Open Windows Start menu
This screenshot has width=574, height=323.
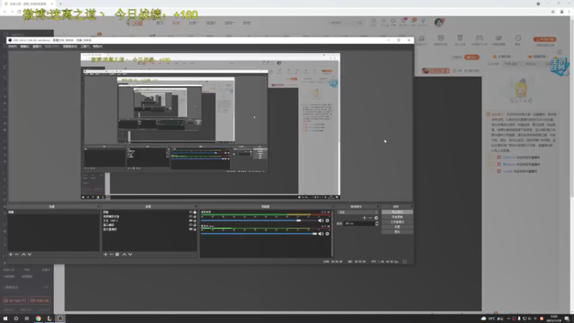pyautogui.click(x=5, y=318)
